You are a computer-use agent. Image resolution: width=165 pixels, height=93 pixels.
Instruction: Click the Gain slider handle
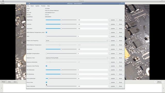coord(46,36)
